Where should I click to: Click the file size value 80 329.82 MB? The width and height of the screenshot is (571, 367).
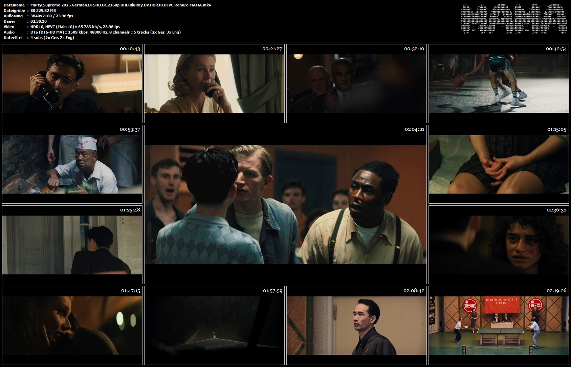pos(43,11)
